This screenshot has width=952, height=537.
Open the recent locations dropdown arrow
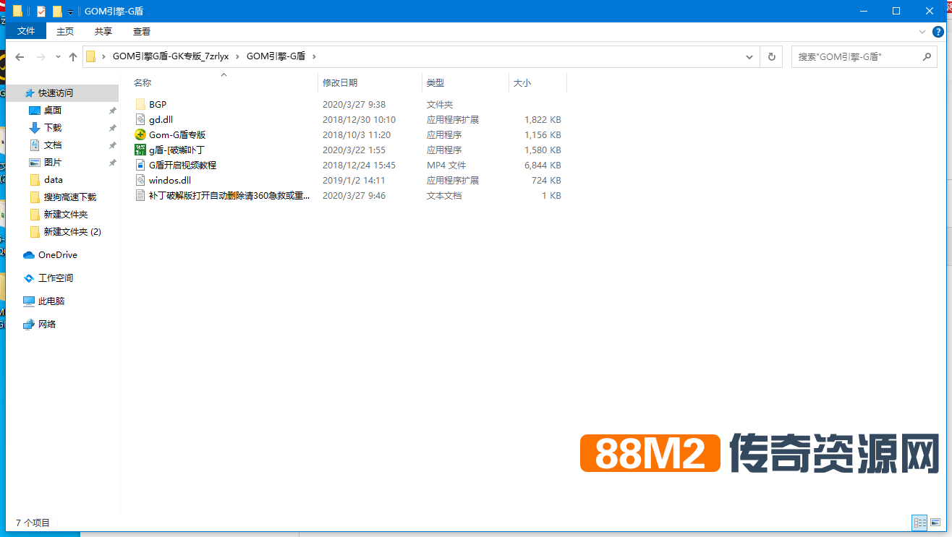(59, 57)
